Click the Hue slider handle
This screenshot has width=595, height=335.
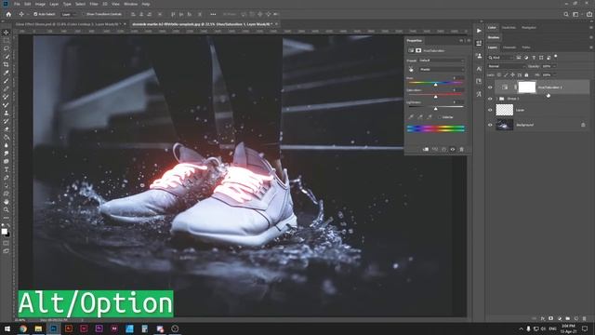436,85
